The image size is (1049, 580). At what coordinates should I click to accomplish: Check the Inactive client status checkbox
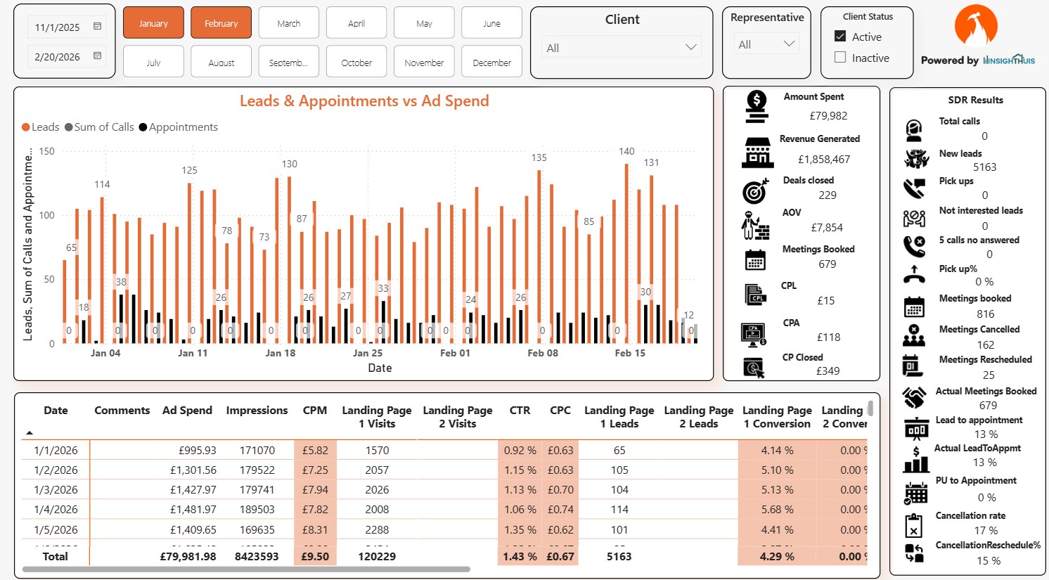click(840, 57)
